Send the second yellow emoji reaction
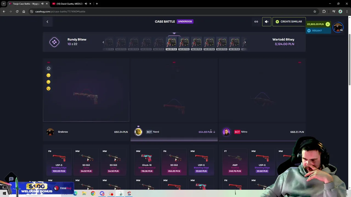351x197 pixels. (x=49, y=82)
